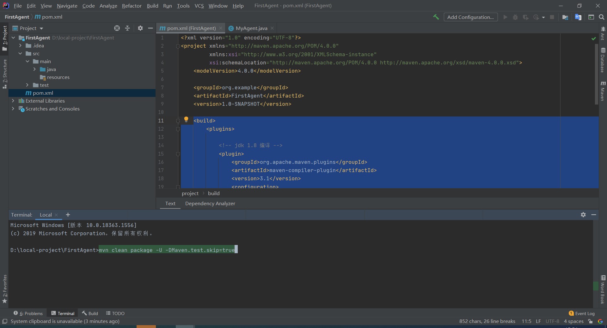The height and width of the screenshot is (328, 607).
Task: Click the green Build Project hammer icon
Action: 436,17
